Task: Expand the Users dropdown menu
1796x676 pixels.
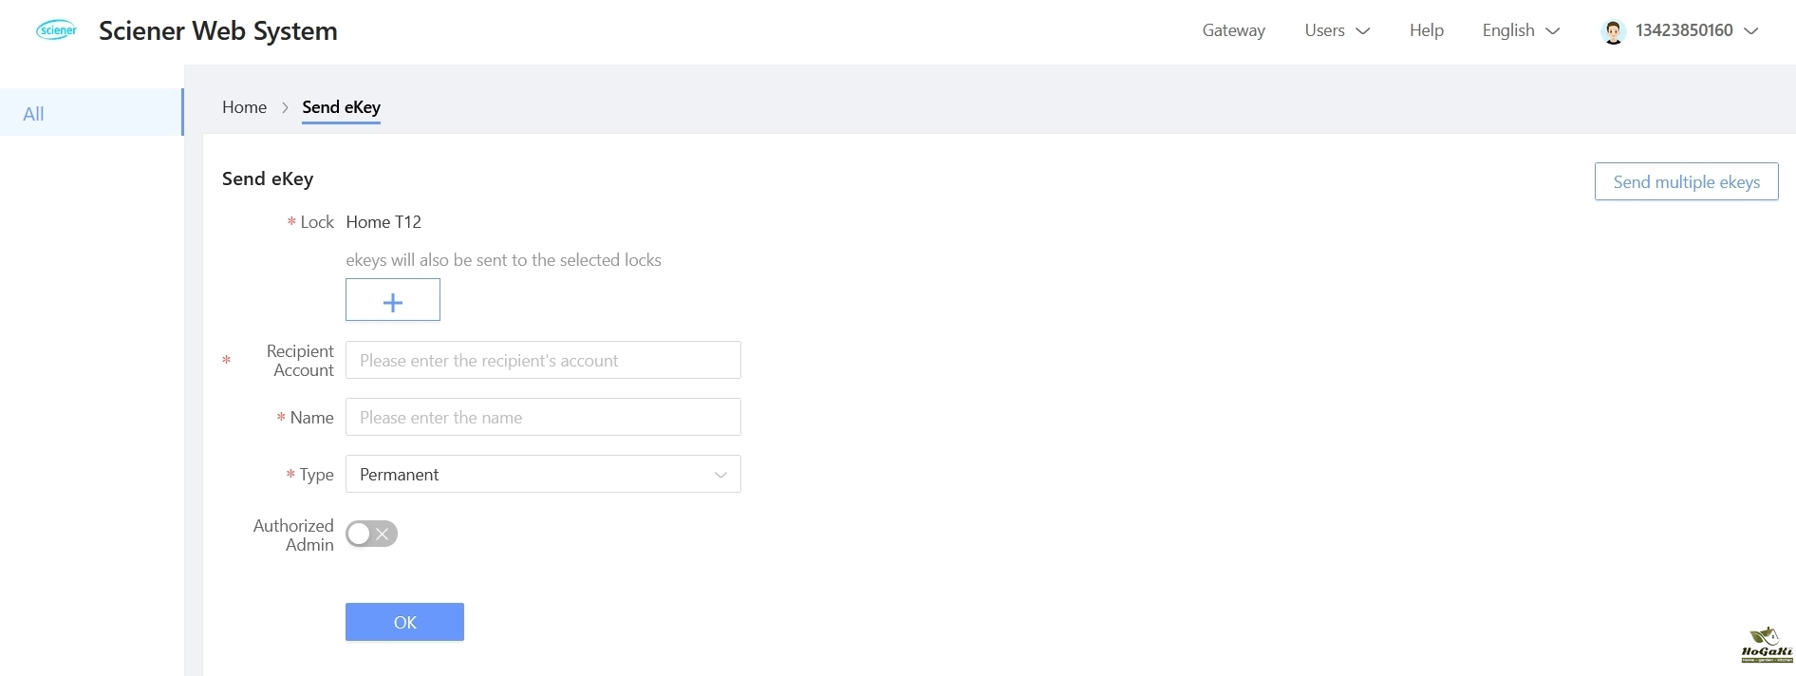Action: tap(1337, 30)
